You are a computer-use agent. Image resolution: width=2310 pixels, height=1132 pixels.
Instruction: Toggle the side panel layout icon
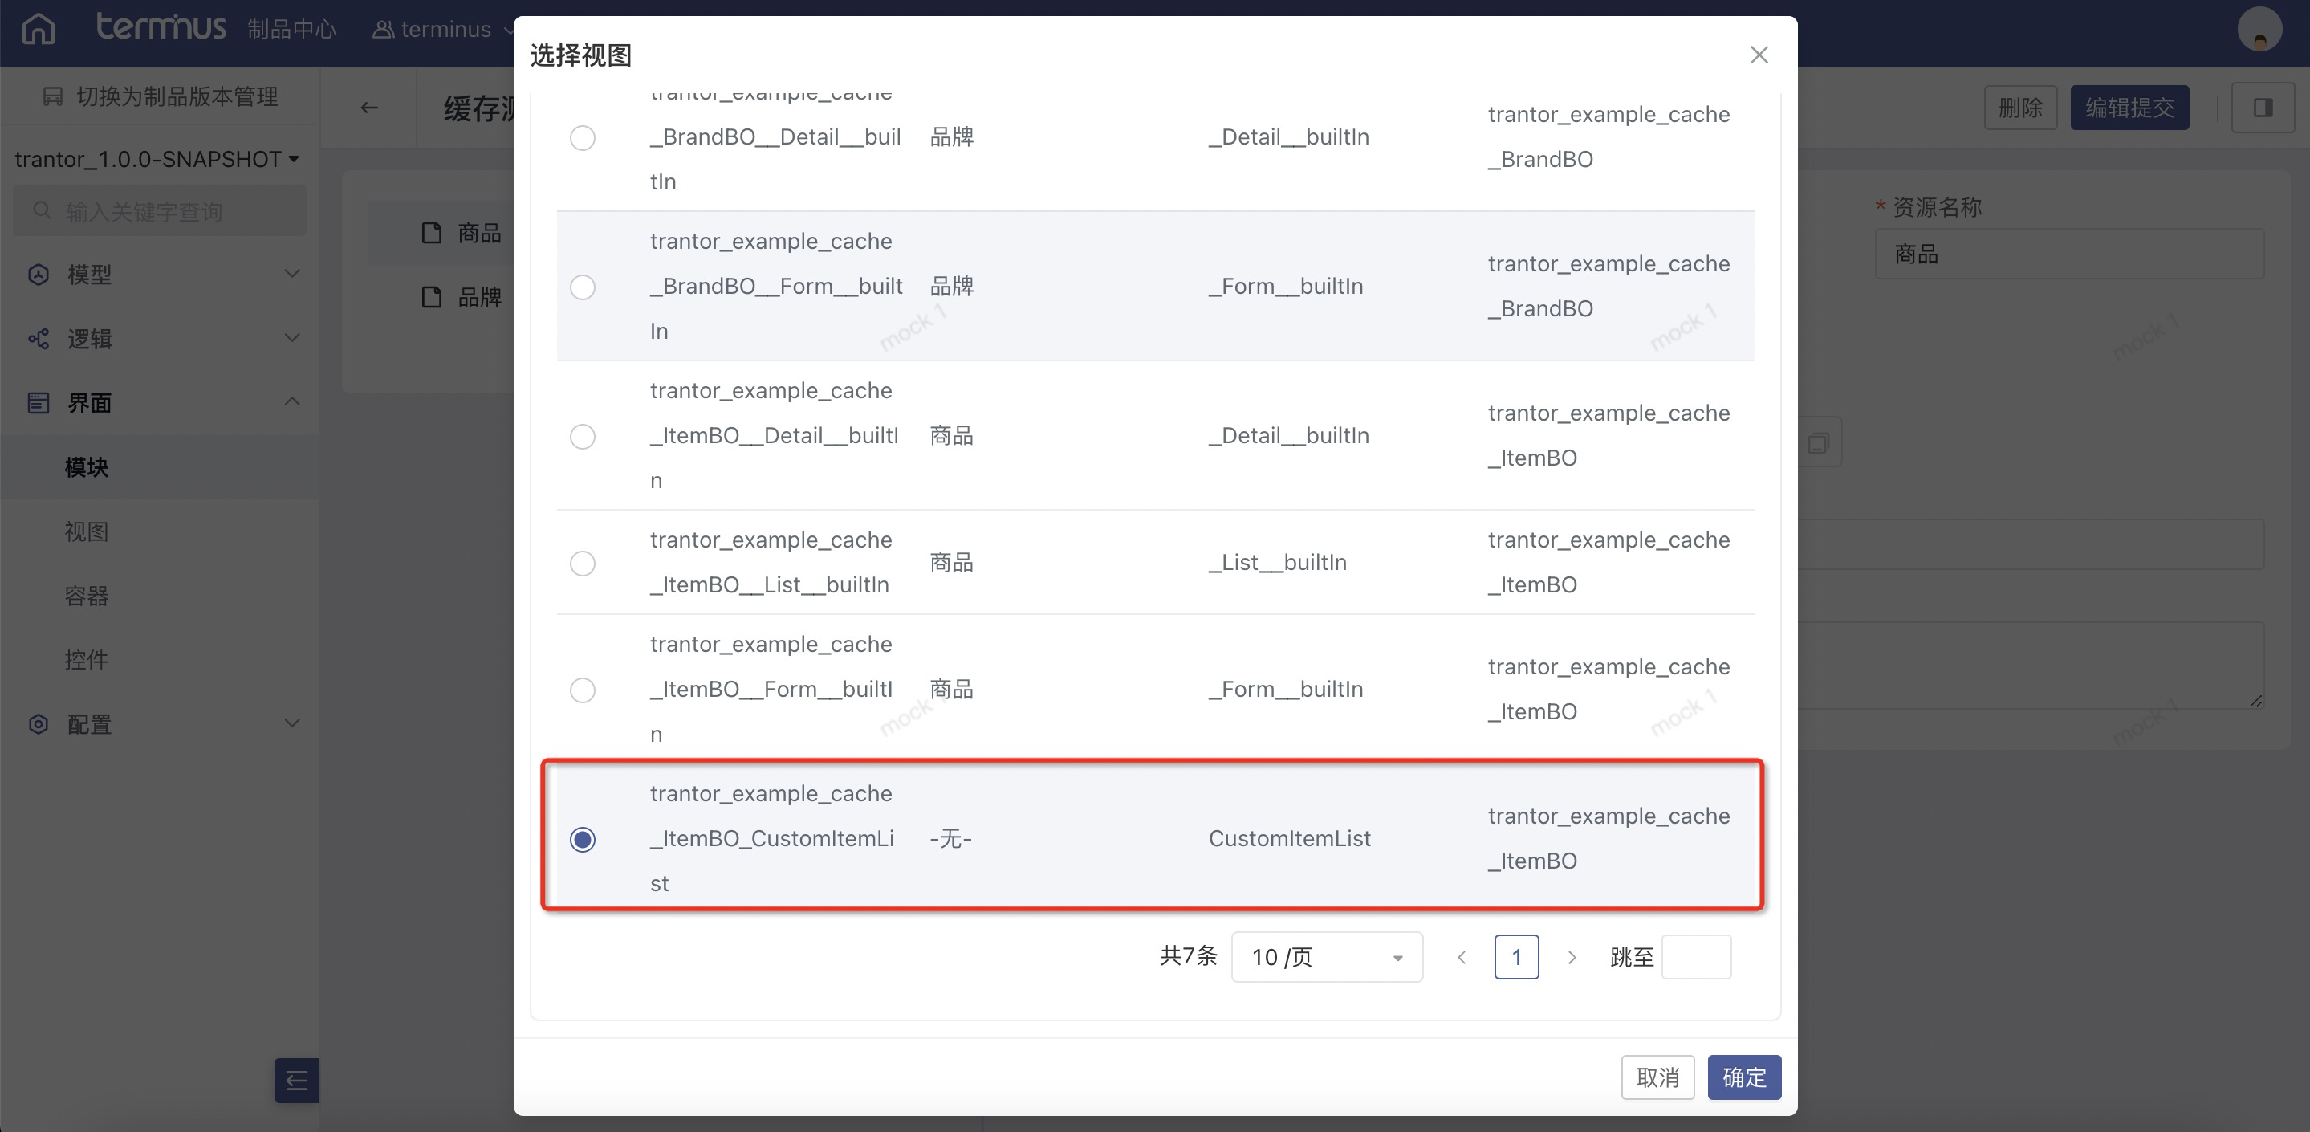(x=2263, y=108)
